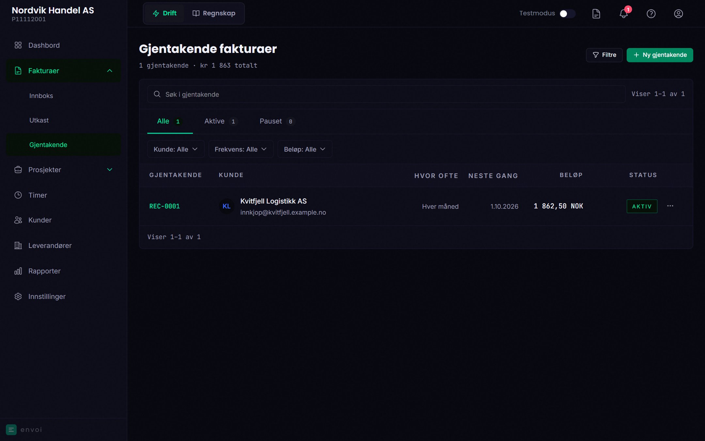705x441 pixels.
Task: Click the Hver måned frequency cell
Action: 440,206
